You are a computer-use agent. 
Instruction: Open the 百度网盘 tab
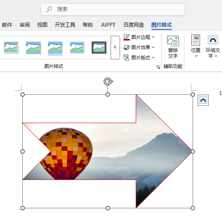coord(134,25)
